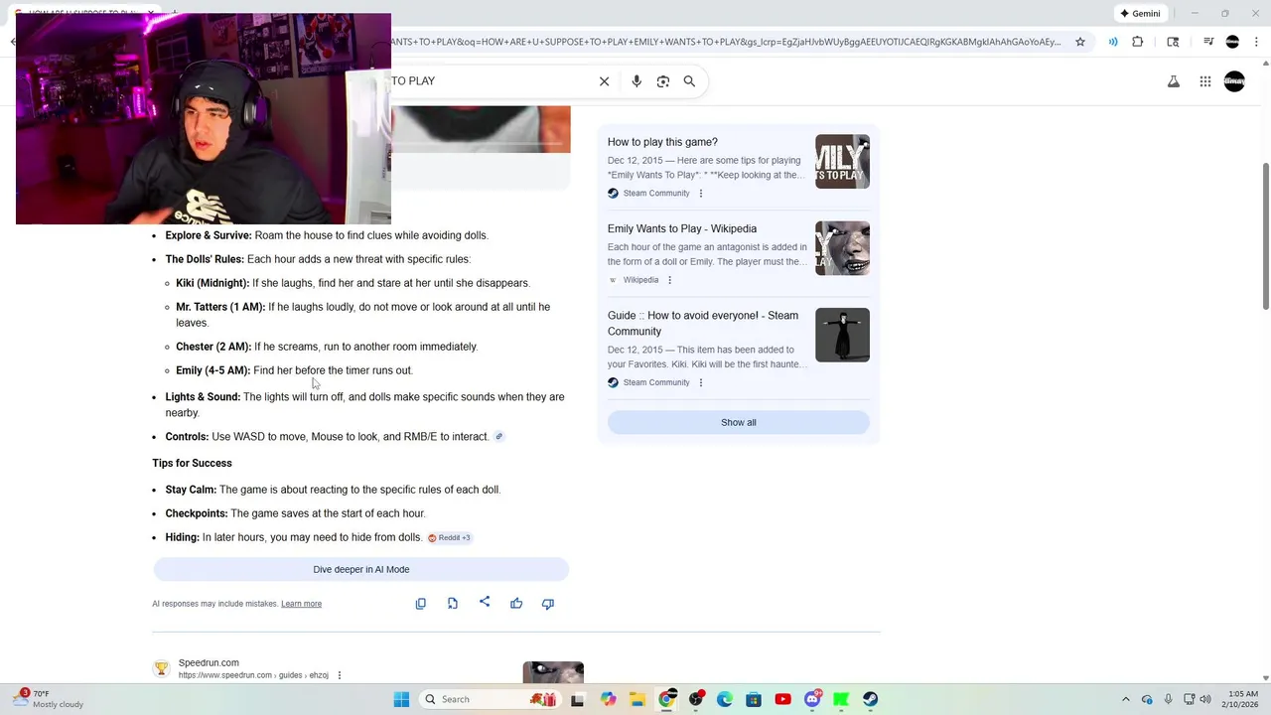Screen dimensions: 1271x715
Task: Click the magnifier search submit icon
Action: (x=689, y=81)
